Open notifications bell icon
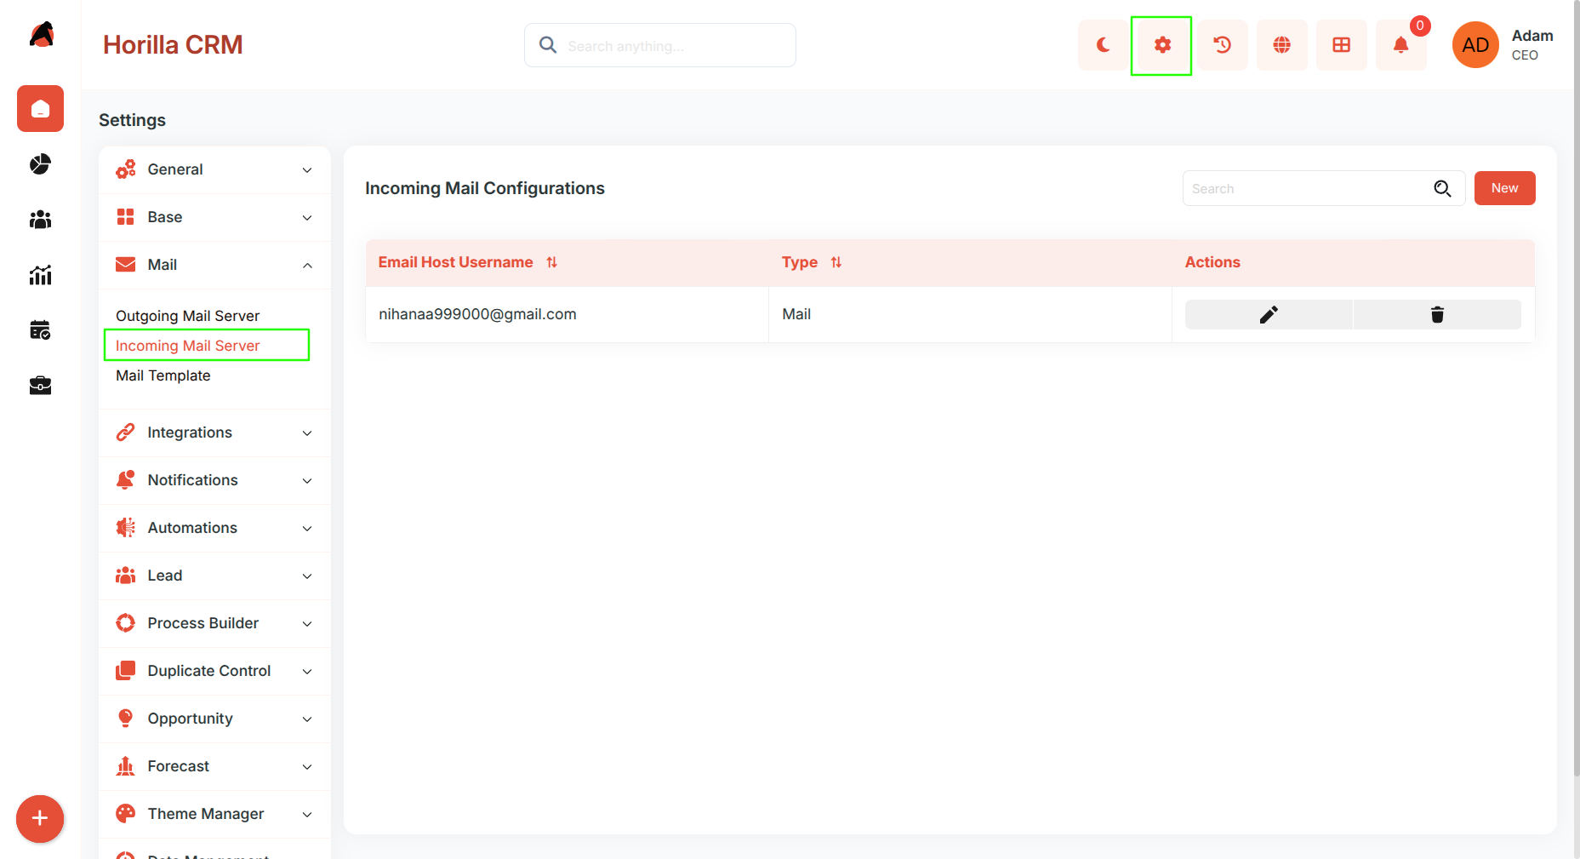 coord(1400,45)
